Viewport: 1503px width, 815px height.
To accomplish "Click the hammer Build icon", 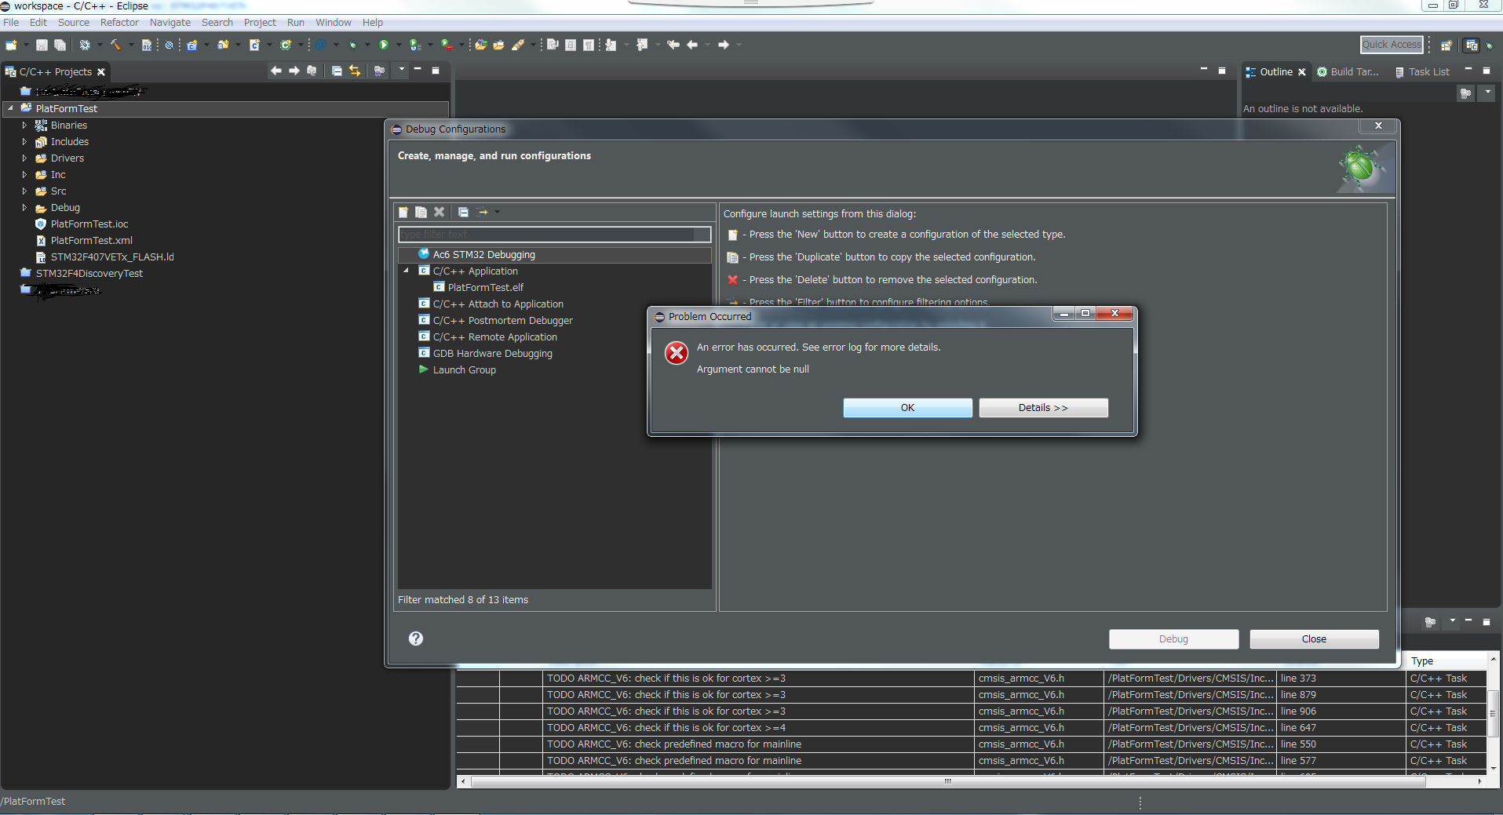I will coord(115,45).
